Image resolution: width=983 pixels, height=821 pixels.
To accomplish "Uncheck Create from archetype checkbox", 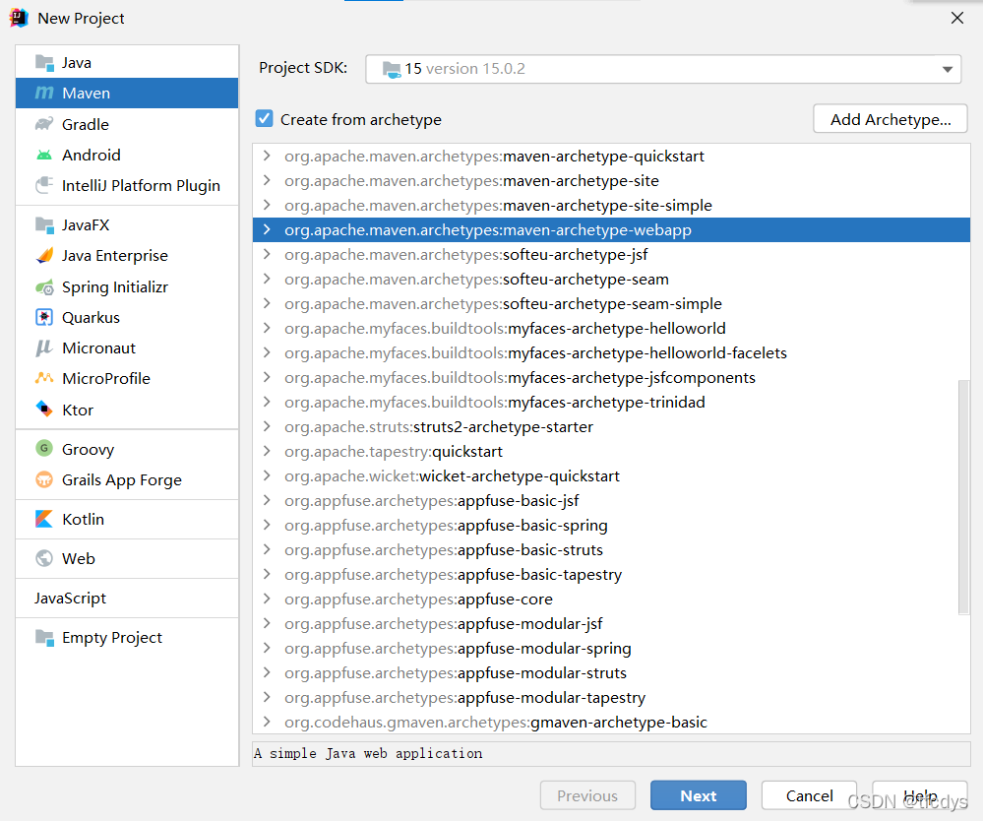I will coord(264,118).
